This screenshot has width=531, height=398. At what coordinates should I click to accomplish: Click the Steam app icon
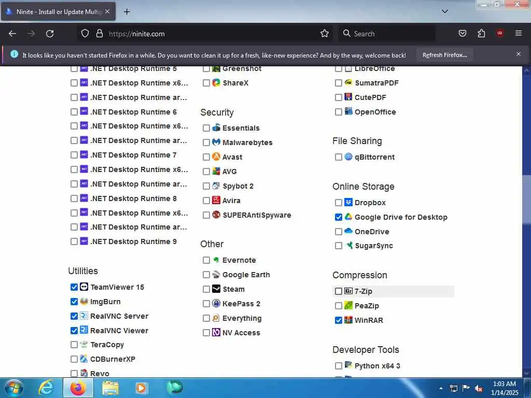click(216, 289)
